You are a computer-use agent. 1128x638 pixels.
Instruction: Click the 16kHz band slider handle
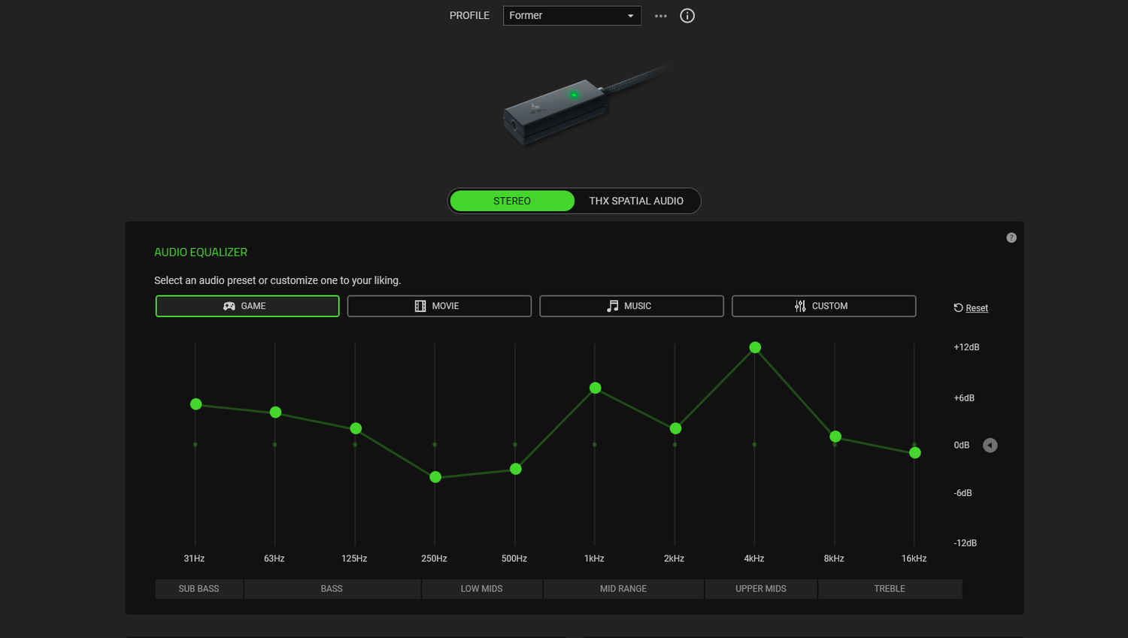coord(914,452)
